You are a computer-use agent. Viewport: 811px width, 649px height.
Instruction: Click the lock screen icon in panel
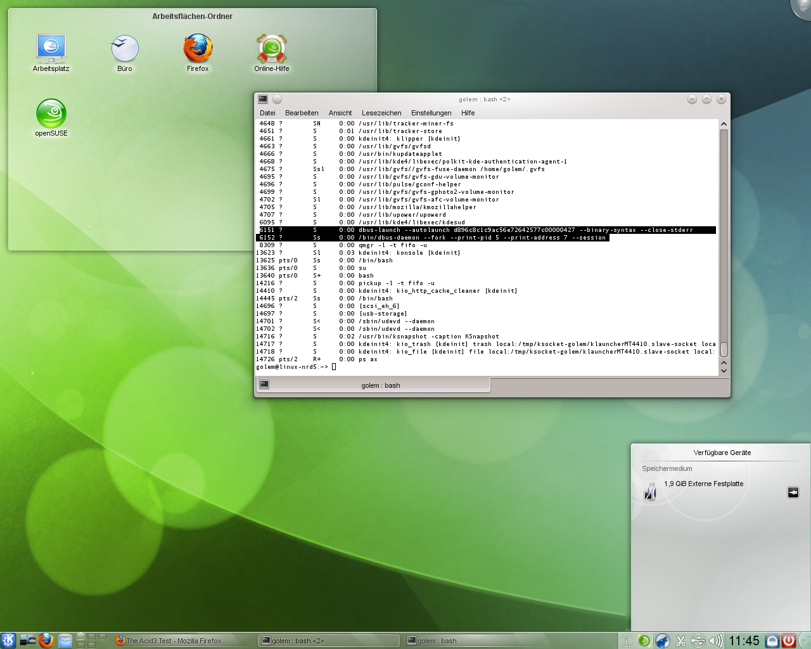click(x=772, y=641)
